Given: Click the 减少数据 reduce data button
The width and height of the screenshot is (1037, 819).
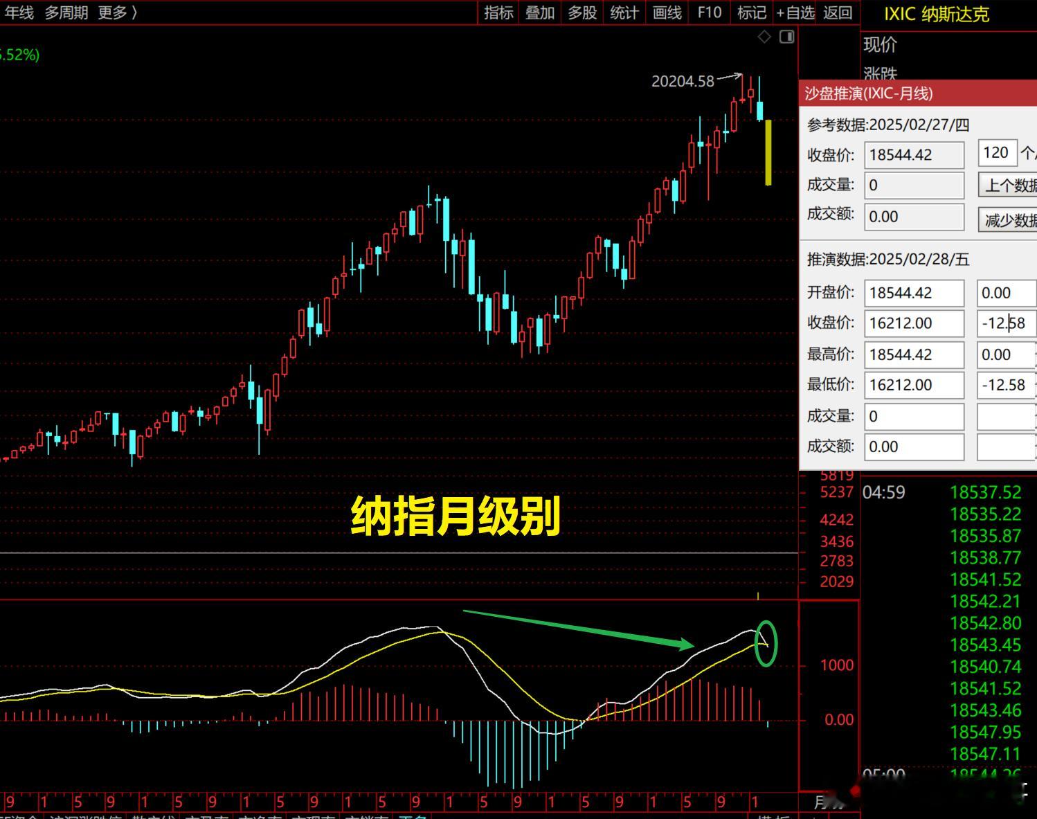Looking at the screenshot, I should [1008, 220].
